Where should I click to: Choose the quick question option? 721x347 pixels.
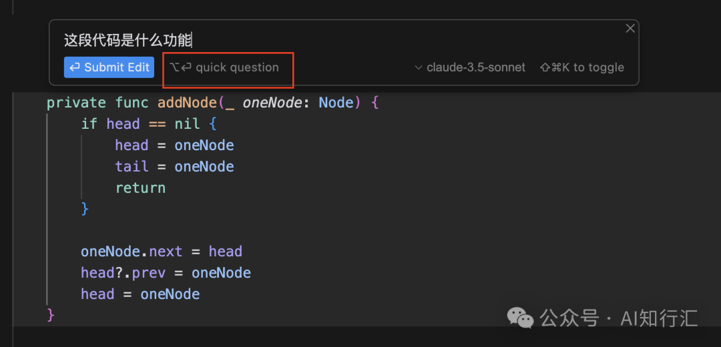point(224,67)
